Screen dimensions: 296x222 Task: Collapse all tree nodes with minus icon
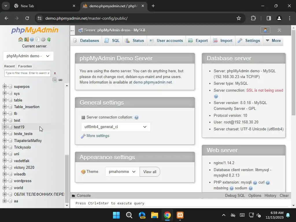(55, 80)
